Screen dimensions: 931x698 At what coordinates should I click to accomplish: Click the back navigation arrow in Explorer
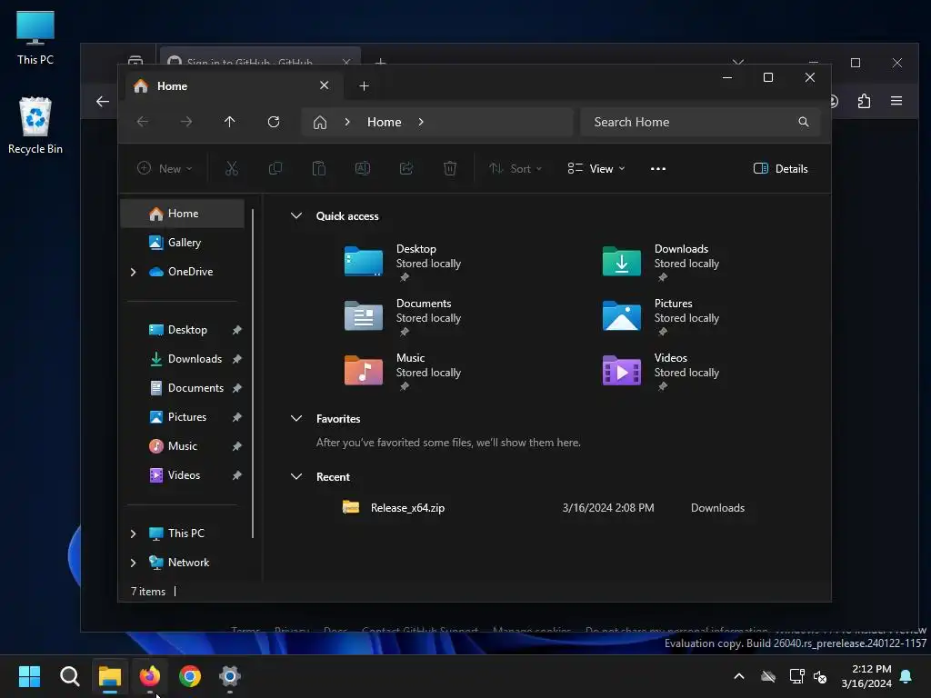coord(143,122)
